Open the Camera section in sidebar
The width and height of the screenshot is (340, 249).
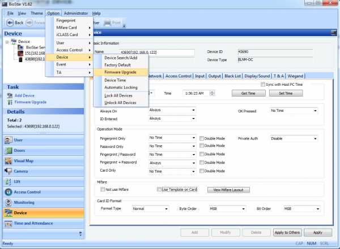[20, 171]
